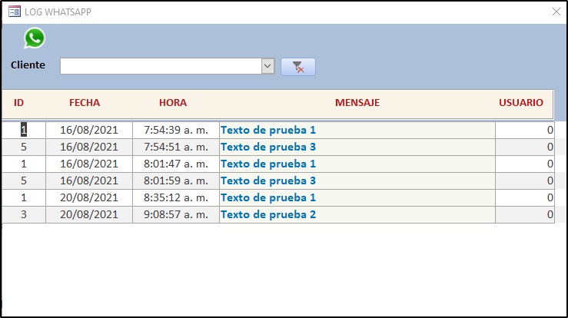
Task: Select the ID field in first row
Action: tap(24, 130)
